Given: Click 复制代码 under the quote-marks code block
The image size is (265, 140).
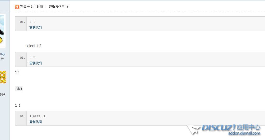Looking at the screenshot, I should 35,63.
